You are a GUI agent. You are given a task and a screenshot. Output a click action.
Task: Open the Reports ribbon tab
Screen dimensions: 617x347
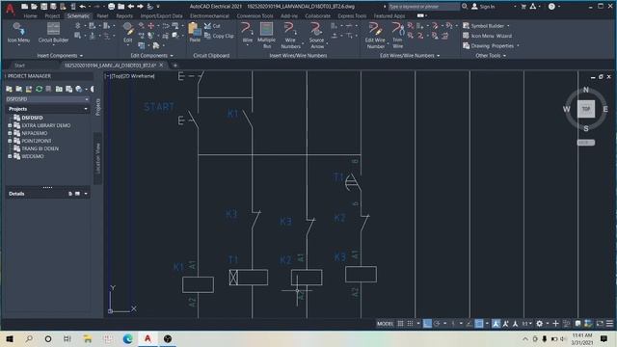pyautogui.click(x=124, y=16)
